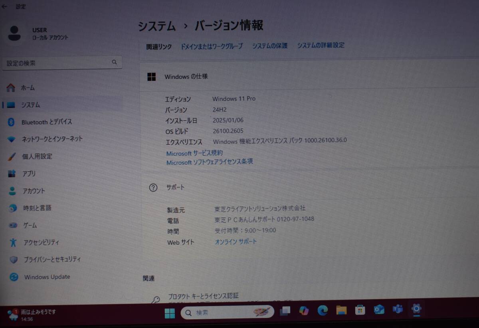Click the 受付時間:9:00~19:00 text
Image resolution: width=479 pixels, height=328 pixels.
tap(245, 230)
